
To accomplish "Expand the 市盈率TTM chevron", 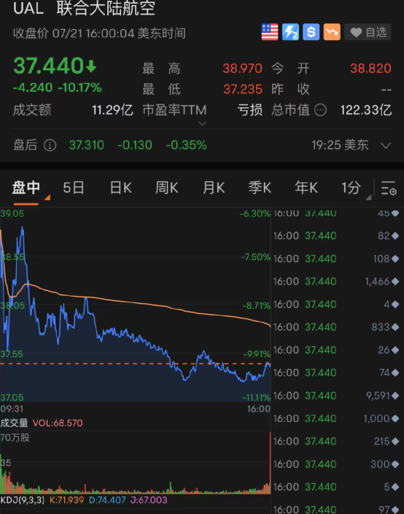I will [x=202, y=123].
